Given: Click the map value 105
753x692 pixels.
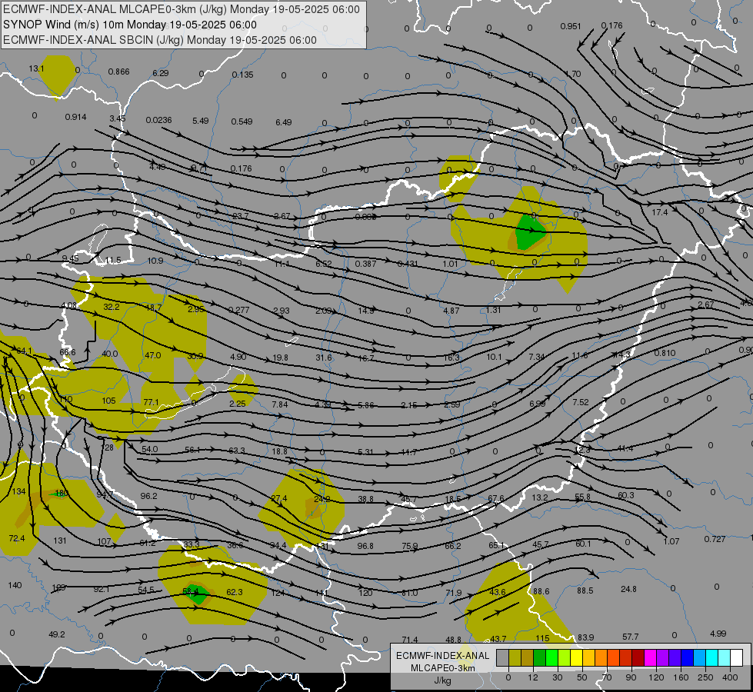Looking at the screenshot, I should coord(109,401).
